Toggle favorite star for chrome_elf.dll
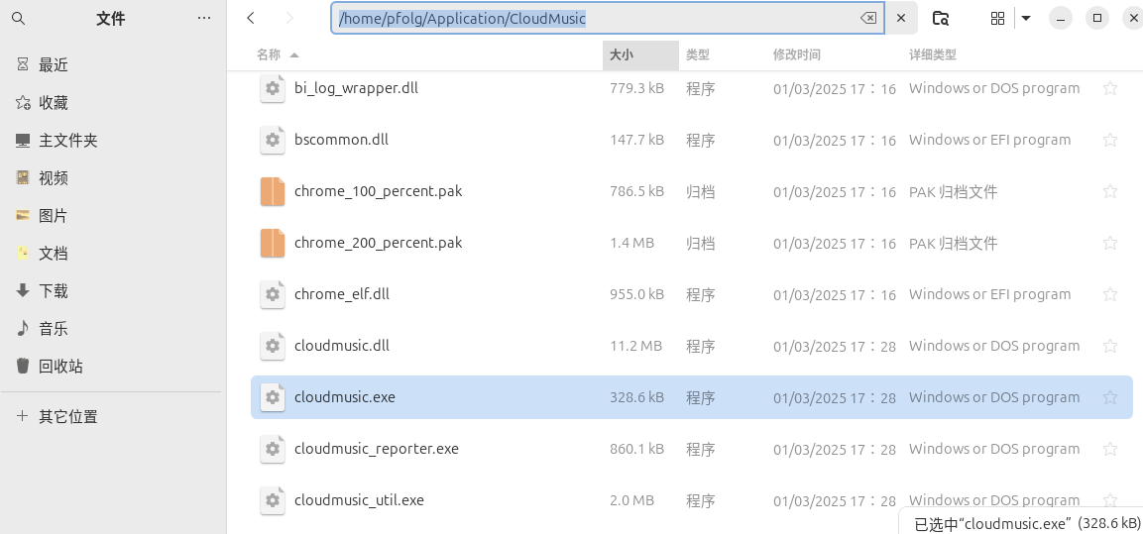The width and height of the screenshot is (1143, 534). click(x=1110, y=294)
